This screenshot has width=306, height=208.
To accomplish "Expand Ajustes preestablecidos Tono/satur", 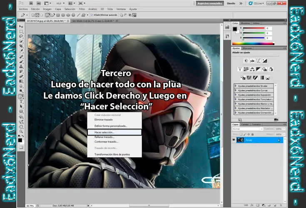I will click(x=236, y=99).
